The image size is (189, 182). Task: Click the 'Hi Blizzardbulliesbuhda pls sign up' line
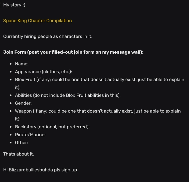click(x=40, y=170)
